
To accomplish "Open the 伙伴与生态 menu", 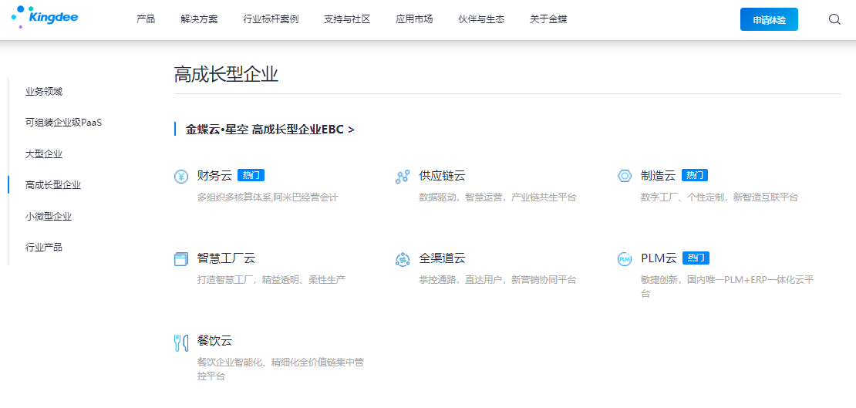I will 481,19.
